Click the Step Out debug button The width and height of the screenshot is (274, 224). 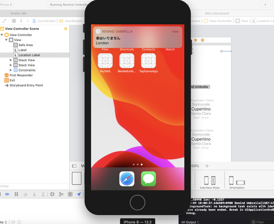[x=43, y=194]
